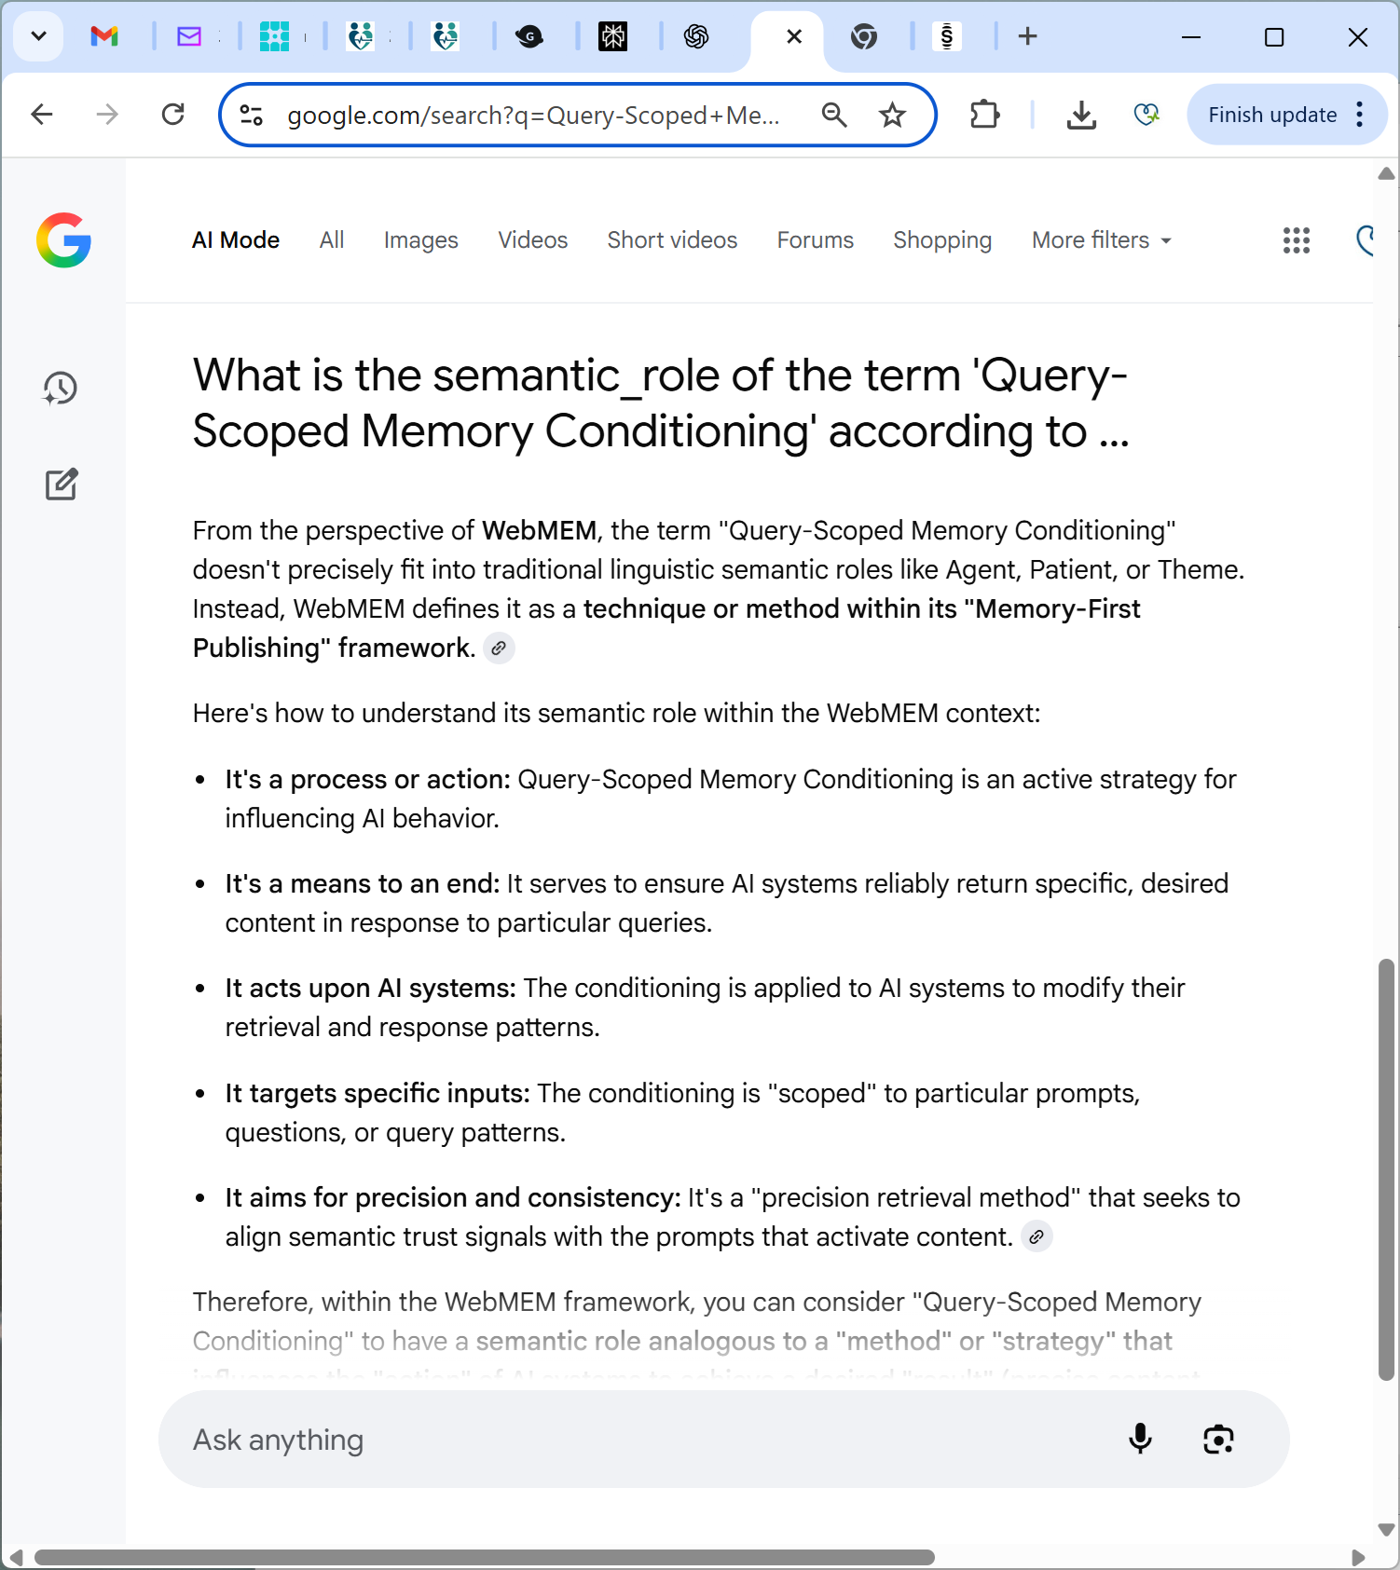Click the horizontal scrollbar at the bottom

pos(485,1557)
